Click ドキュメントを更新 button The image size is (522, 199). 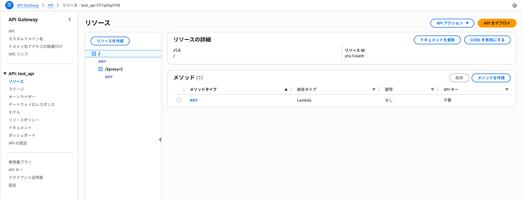(437, 40)
